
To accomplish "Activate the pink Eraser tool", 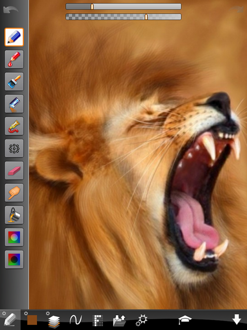I will [14, 171].
